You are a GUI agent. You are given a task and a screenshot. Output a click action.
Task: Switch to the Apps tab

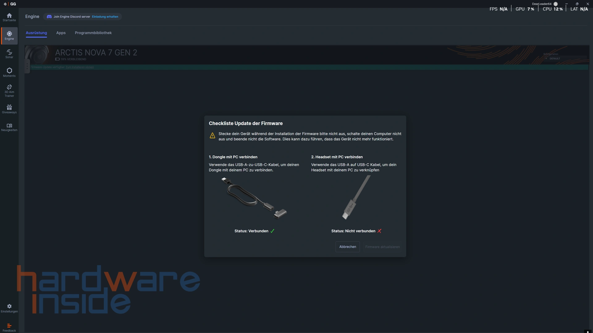[x=61, y=33]
